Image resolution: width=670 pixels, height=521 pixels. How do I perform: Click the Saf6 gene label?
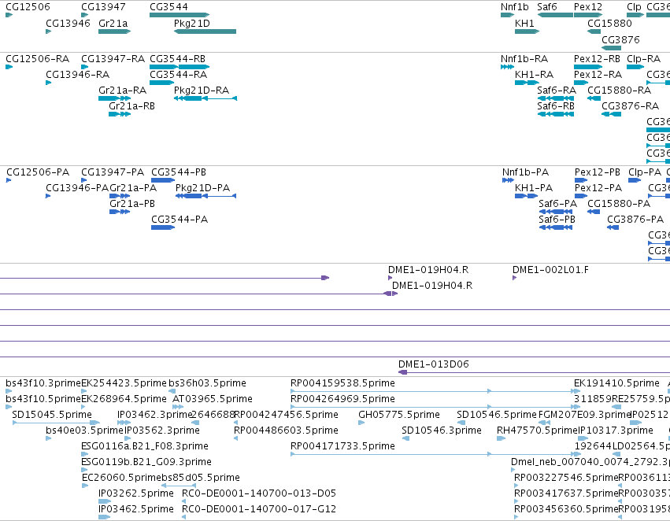(x=547, y=7)
